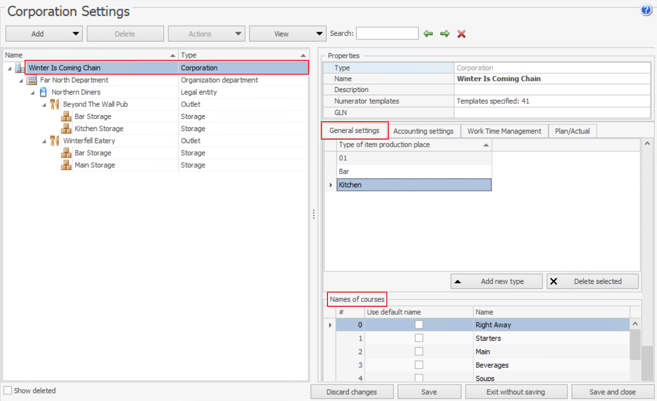Click the blue help question mark icon
This screenshot has height=401, width=657.
646,11
